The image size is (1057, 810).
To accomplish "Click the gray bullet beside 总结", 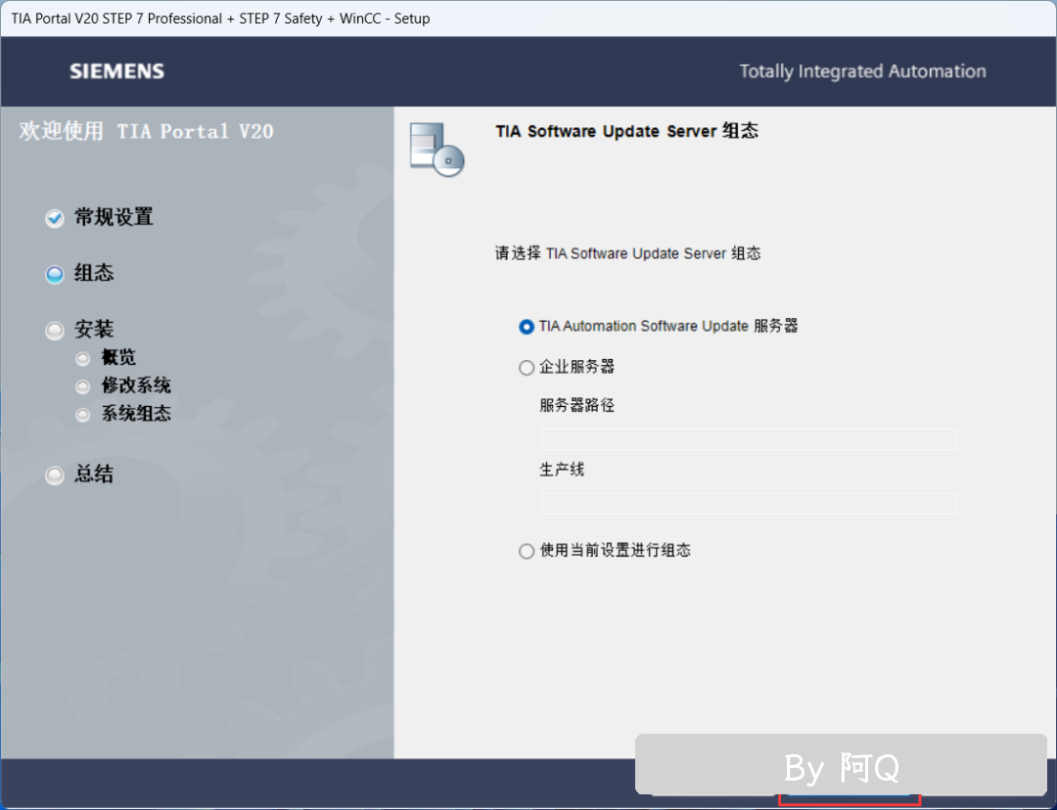I will [55, 475].
